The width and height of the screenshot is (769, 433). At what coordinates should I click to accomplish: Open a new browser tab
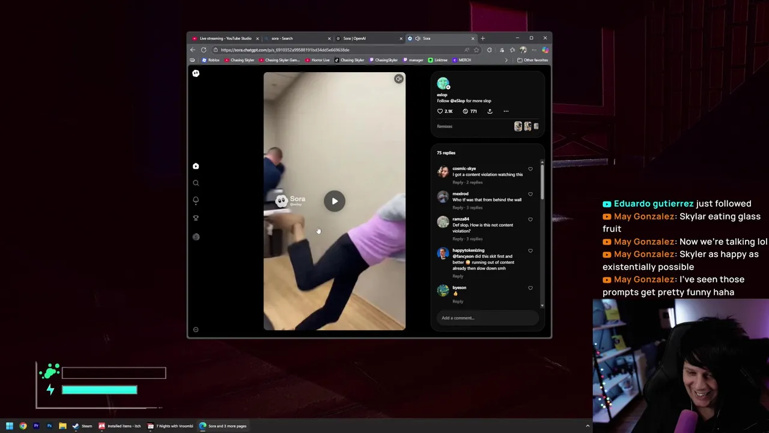click(482, 38)
